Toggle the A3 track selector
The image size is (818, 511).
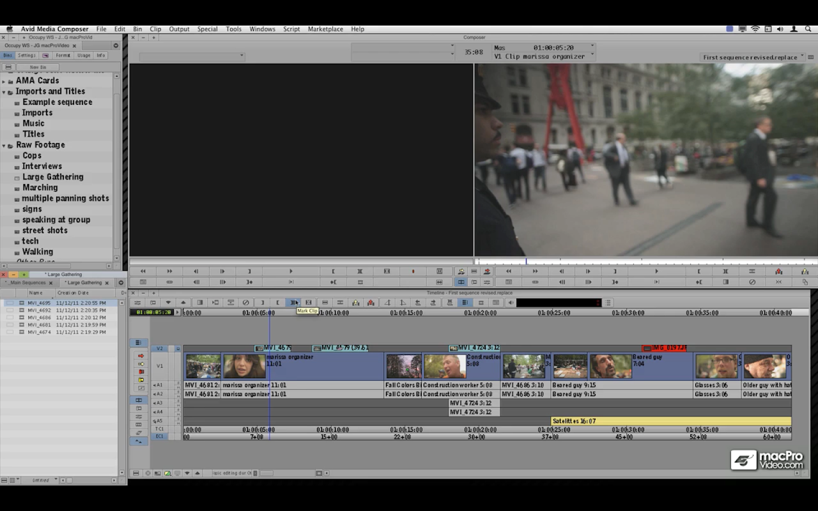pyautogui.click(x=160, y=403)
